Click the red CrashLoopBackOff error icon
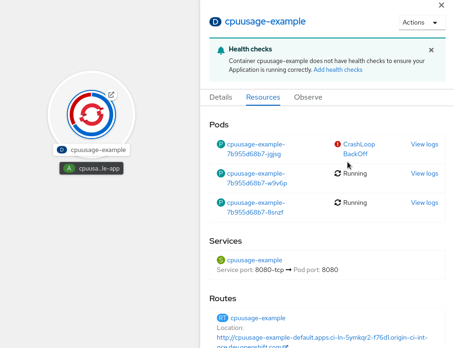The width and height of the screenshot is (454, 348). pyautogui.click(x=337, y=145)
